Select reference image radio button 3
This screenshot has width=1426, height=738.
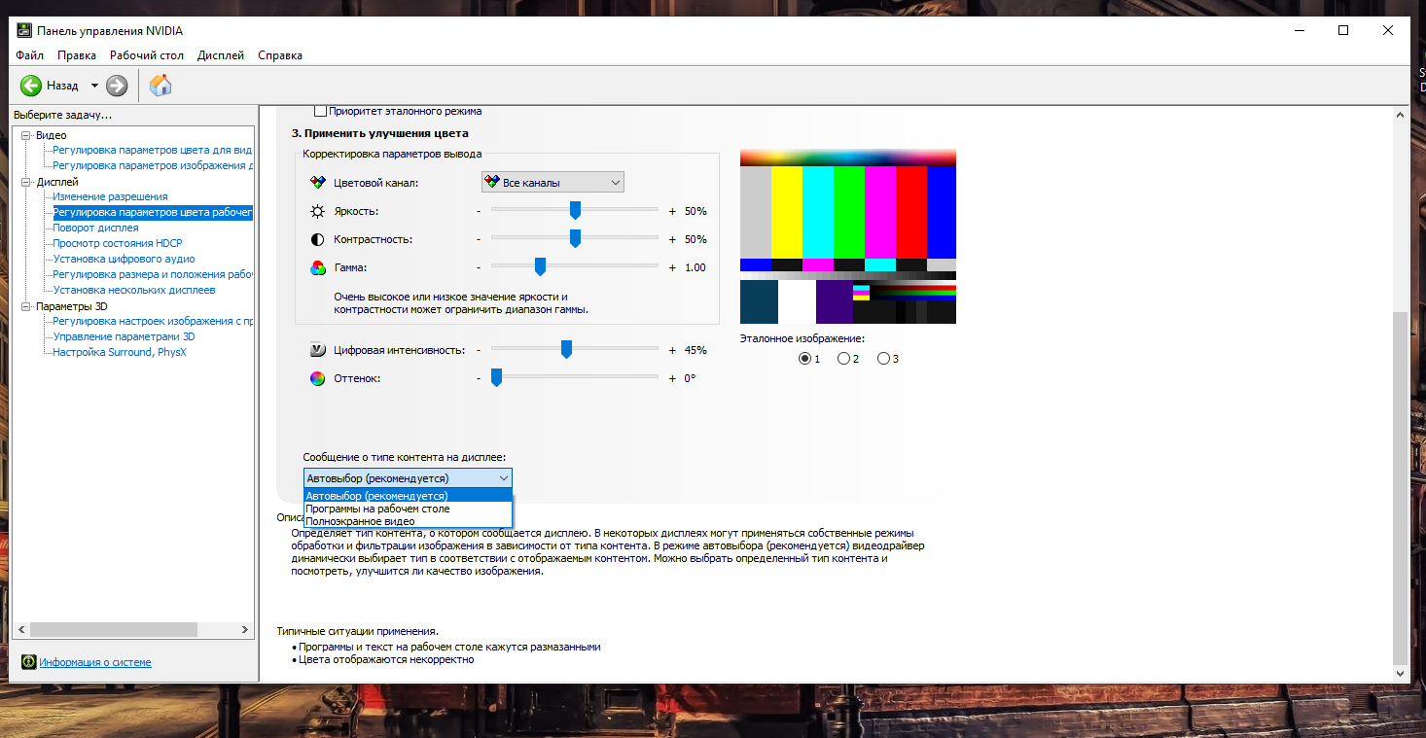pyautogui.click(x=883, y=359)
